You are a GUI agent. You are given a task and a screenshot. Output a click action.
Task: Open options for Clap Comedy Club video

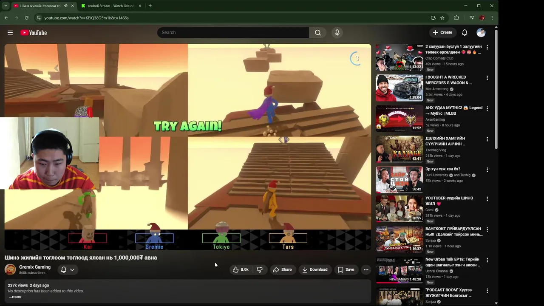487,47
